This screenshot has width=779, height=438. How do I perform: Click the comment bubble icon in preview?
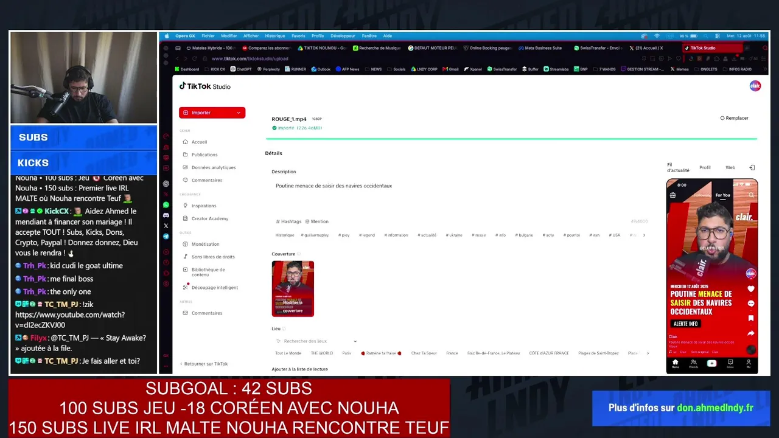point(751,304)
